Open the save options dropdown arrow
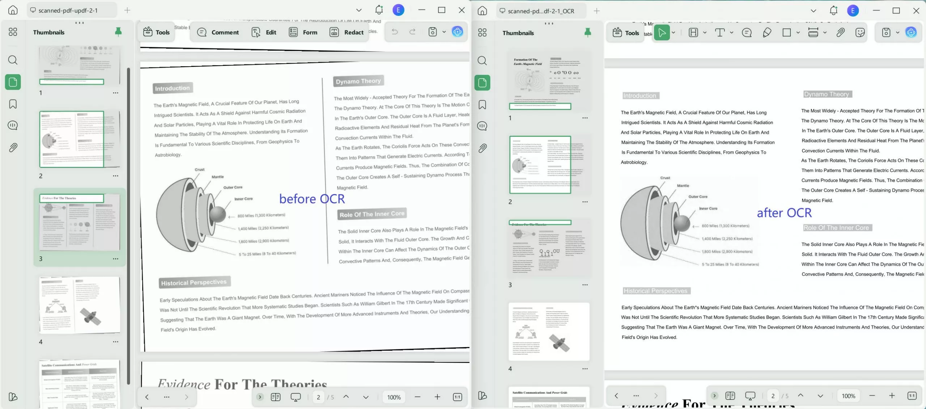Image resolution: width=926 pixels, height=409 pixels. point(444,31)
